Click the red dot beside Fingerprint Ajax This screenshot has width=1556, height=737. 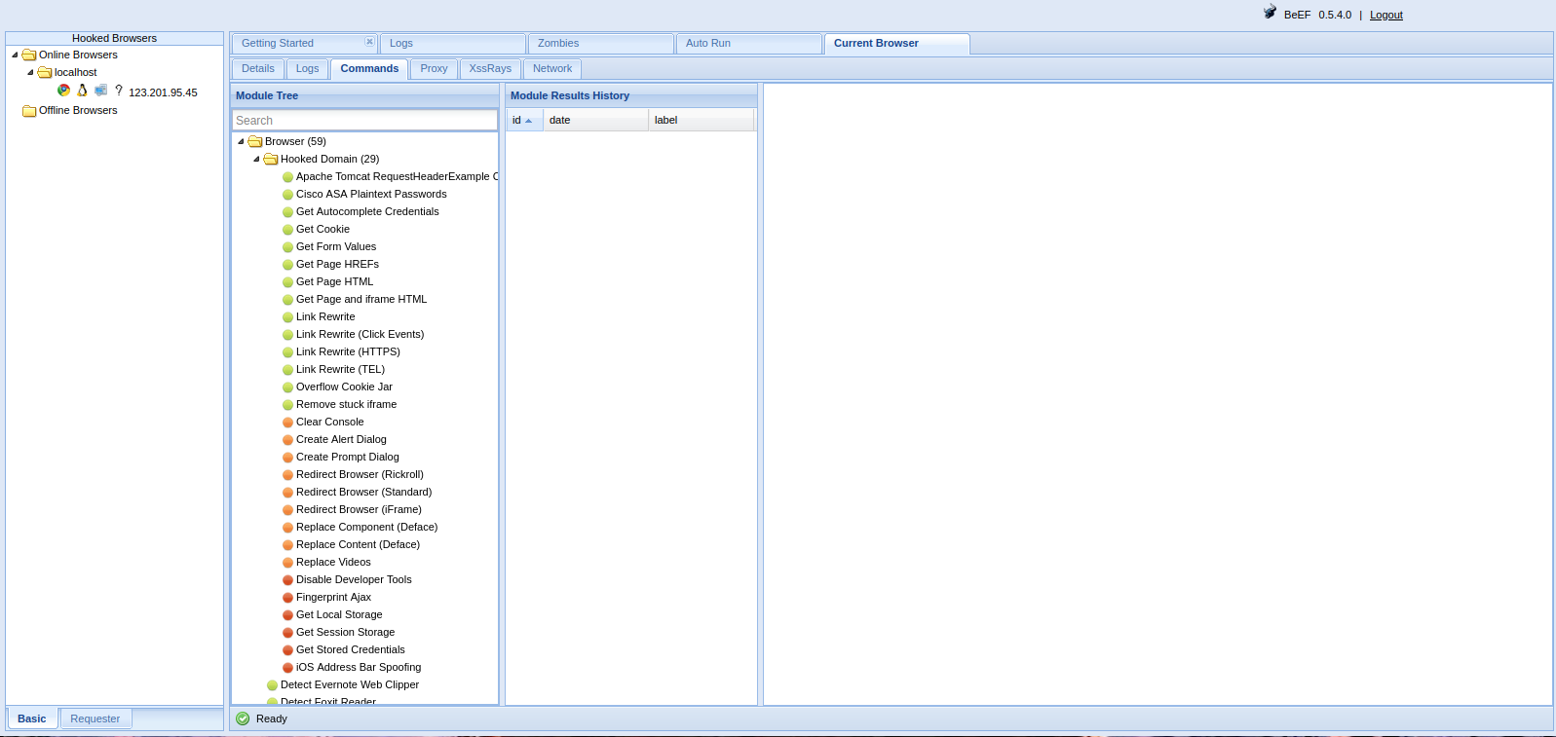(287, 598)
